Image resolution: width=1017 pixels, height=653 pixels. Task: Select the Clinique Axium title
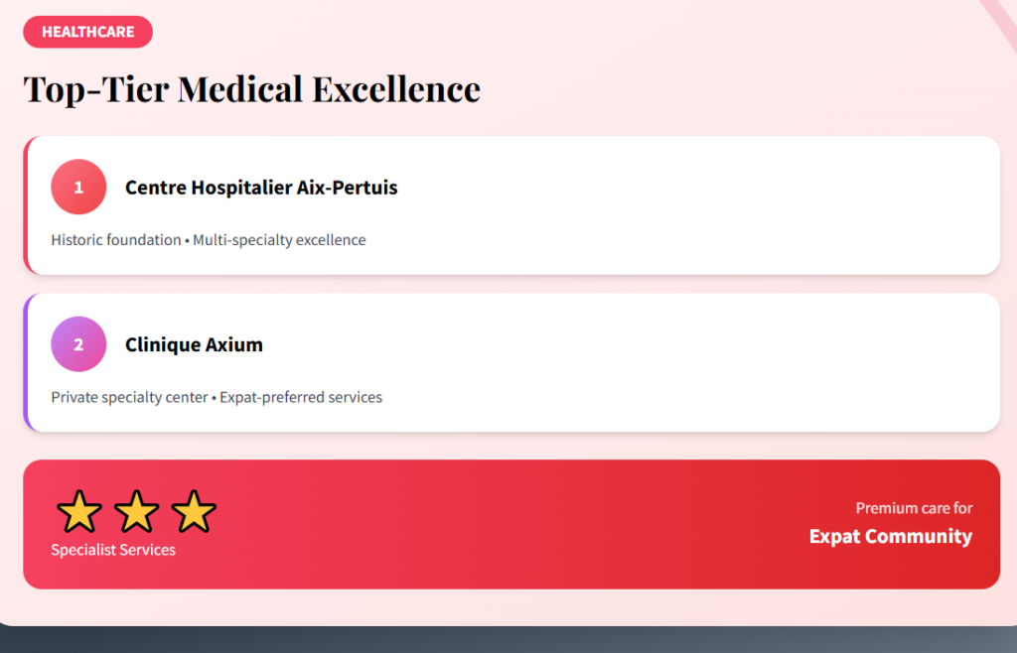click(x=194, y=345)
